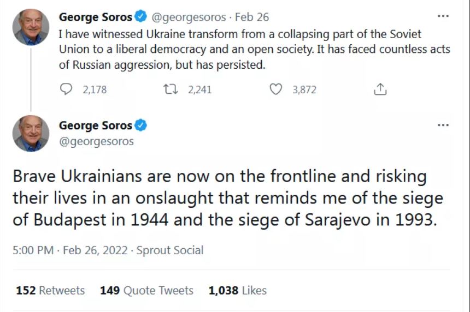Screen dimensions: 470x312
Task: Open first tweet's profile avatar
Action: (31, 26)
